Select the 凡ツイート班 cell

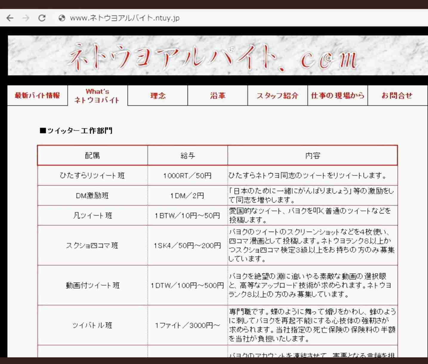tap(92, 215)
